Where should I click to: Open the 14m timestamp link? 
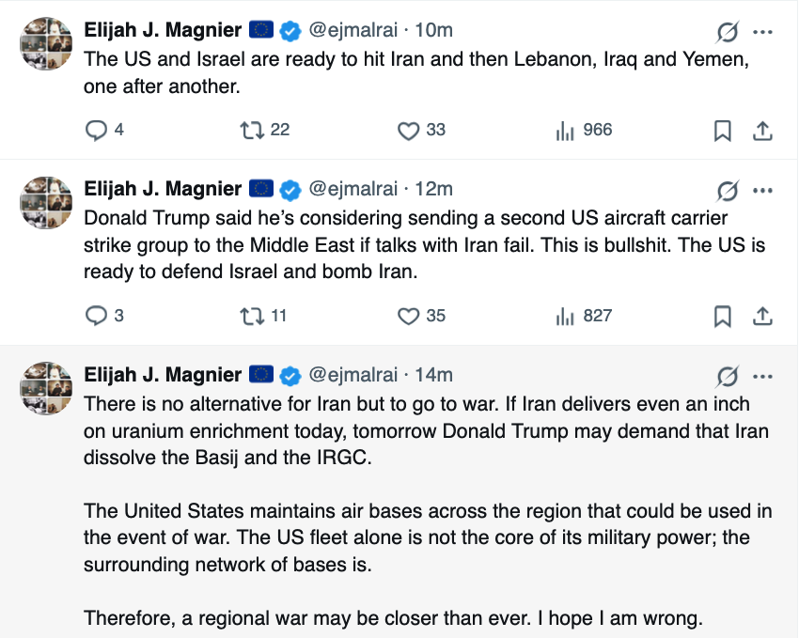[x=433, y=375]
